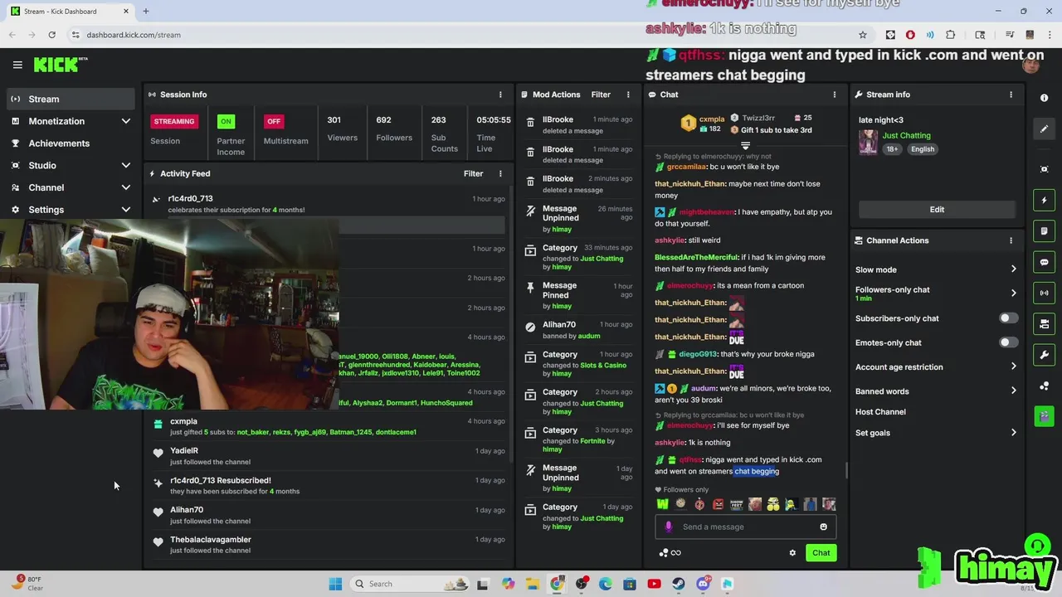Click the lightning bolt icon in right rail

[x=1044, y=200]
